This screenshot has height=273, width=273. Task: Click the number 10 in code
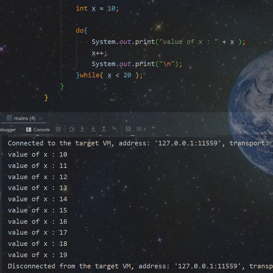click(x=111, y=8)
